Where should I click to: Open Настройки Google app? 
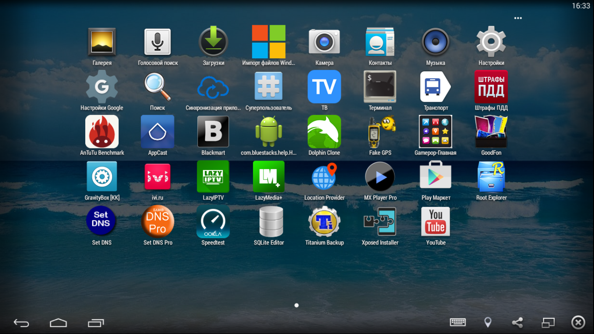tap(102, 87)
